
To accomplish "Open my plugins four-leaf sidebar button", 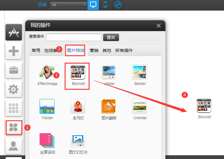I will [14, 127].
